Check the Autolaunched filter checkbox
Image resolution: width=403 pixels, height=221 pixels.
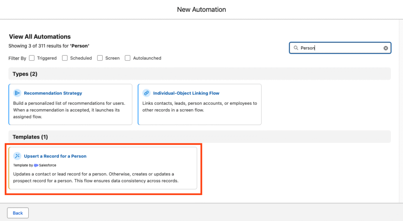point(128,58)
